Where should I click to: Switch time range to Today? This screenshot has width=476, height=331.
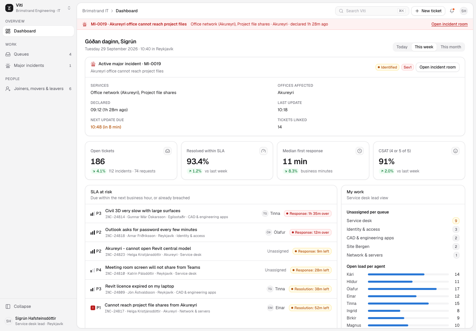tap(402, 47)
